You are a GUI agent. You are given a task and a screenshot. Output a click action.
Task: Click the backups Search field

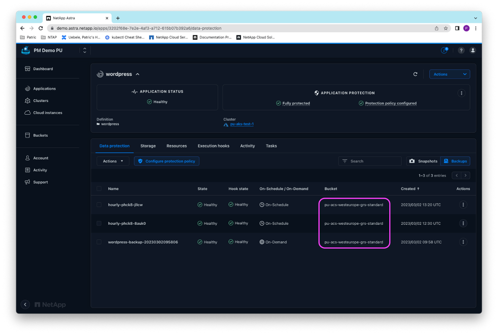tap(374, 161)
